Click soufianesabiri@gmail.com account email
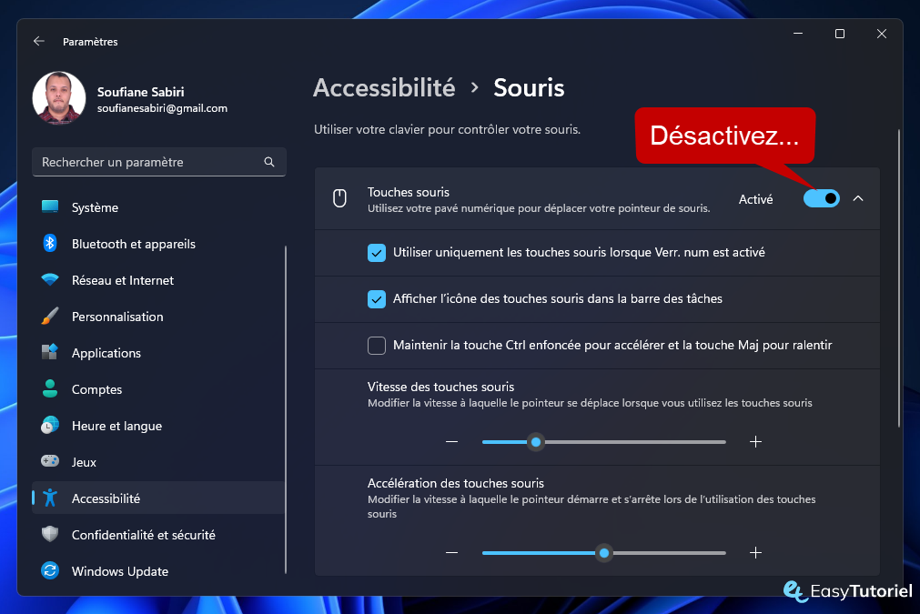This screenshot has width=920, height=614. pyautogui.click(x=162, y=108)
